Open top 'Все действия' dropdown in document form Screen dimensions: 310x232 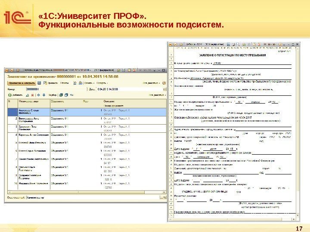coord(151,83)
